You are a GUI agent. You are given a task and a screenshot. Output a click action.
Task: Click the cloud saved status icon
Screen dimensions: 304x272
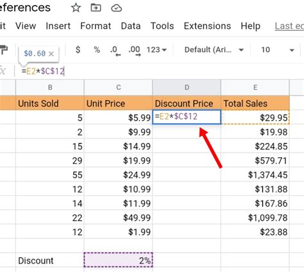click(117, 8)
